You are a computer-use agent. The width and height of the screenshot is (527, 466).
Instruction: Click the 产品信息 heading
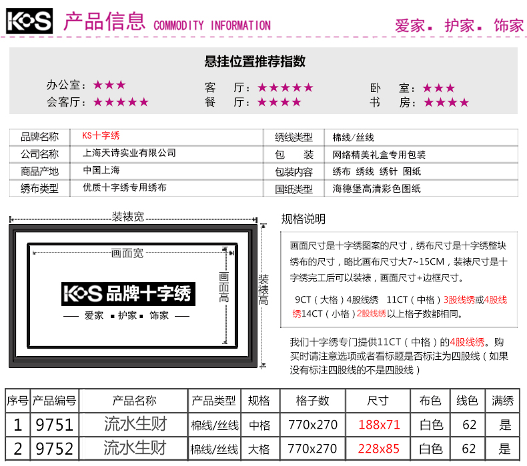[105, 21]
